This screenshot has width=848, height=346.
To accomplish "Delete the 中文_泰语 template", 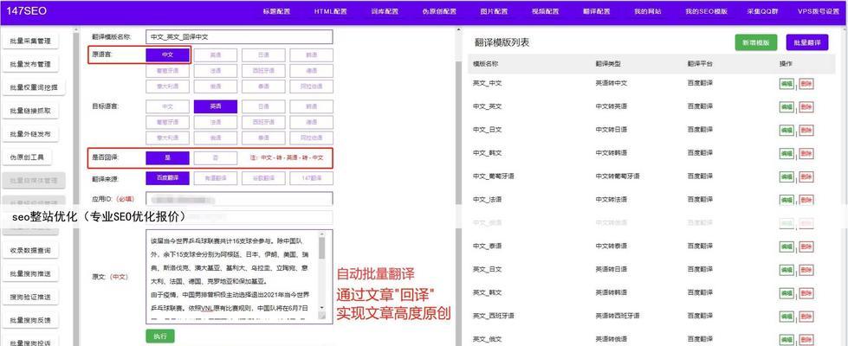I will click(x=806, y=247).
